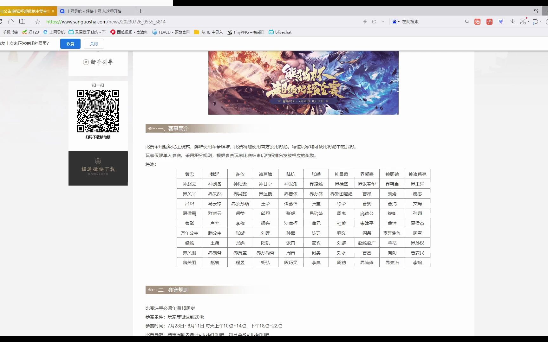Open the TinyPNG bookmark
The width and height of the screenshot is (548, 342).
(245, 32)
